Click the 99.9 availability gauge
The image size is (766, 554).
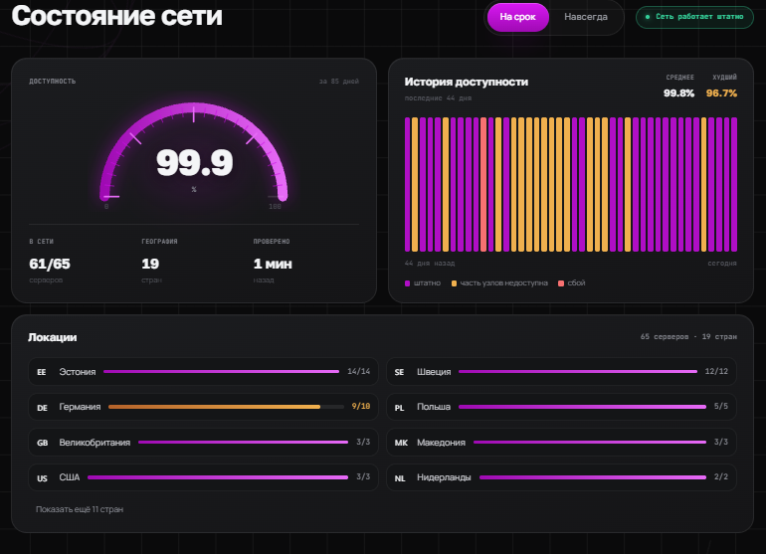(194, 154)
